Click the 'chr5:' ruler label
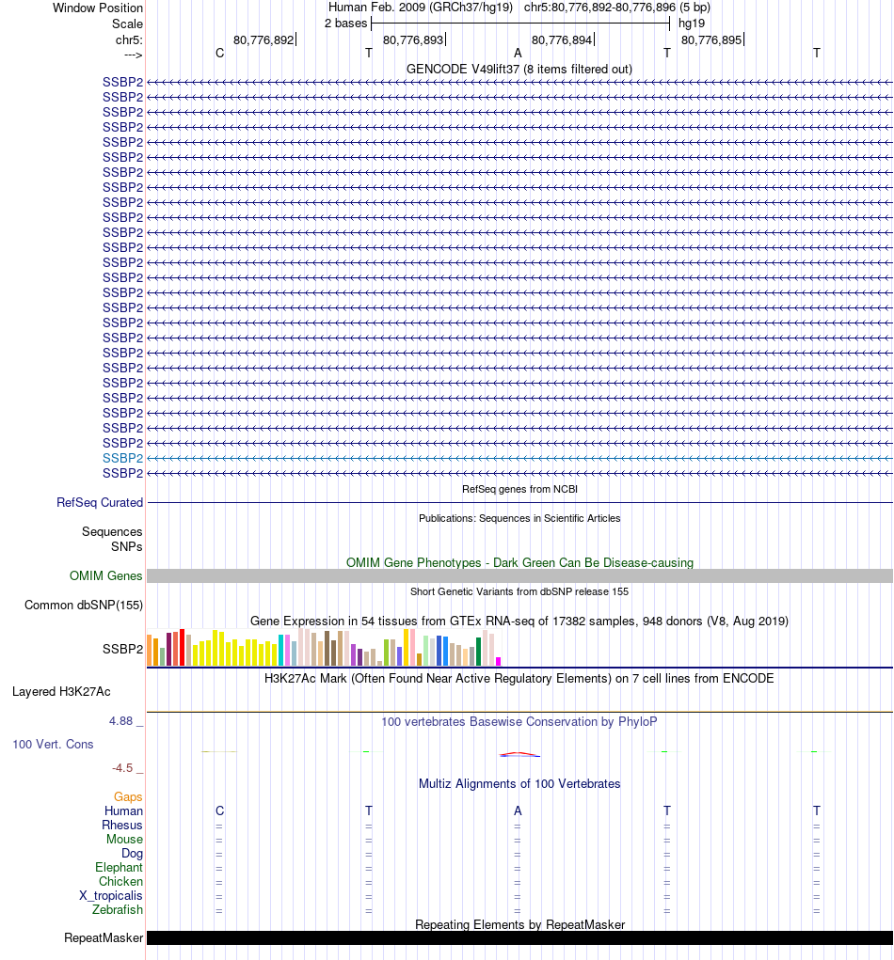This screenshot has height=960, width=894. pos(129,39)
